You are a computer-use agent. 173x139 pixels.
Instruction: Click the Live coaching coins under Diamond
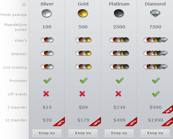[155, 66]
